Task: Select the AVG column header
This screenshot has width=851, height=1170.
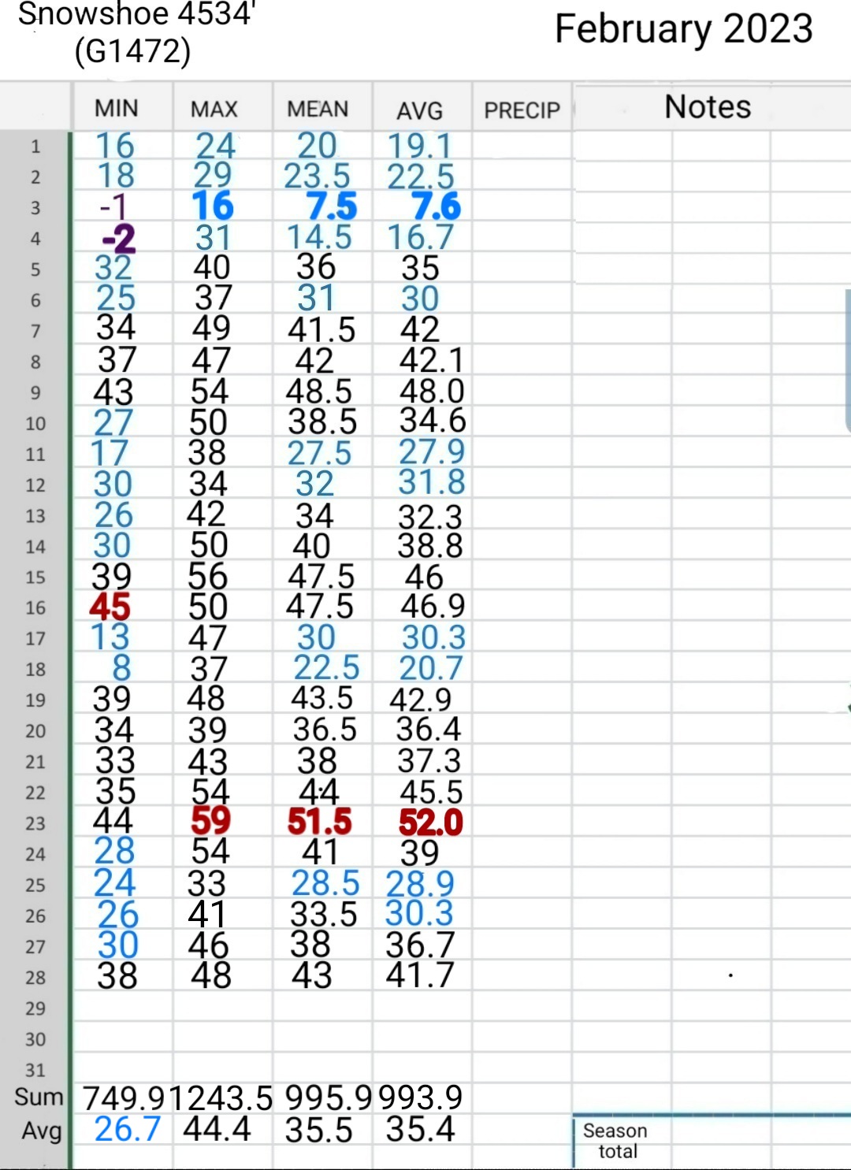Action: point(419,110)
